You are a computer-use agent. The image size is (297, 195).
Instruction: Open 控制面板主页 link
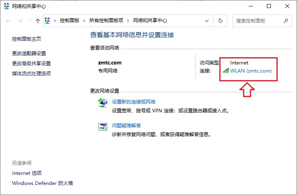[27, 39]
